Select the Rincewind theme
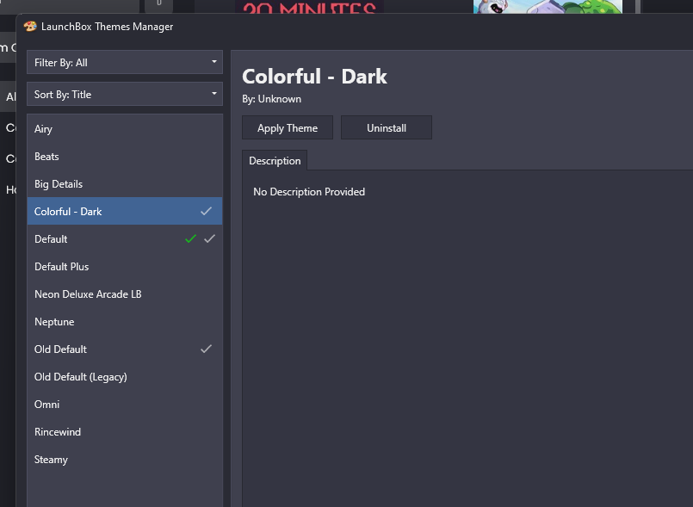The height and width of the screenshot is (507, 693). coord(125,432)
